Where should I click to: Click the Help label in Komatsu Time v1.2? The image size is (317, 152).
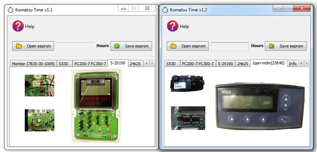pyautogui.click(x=184, y=26)
